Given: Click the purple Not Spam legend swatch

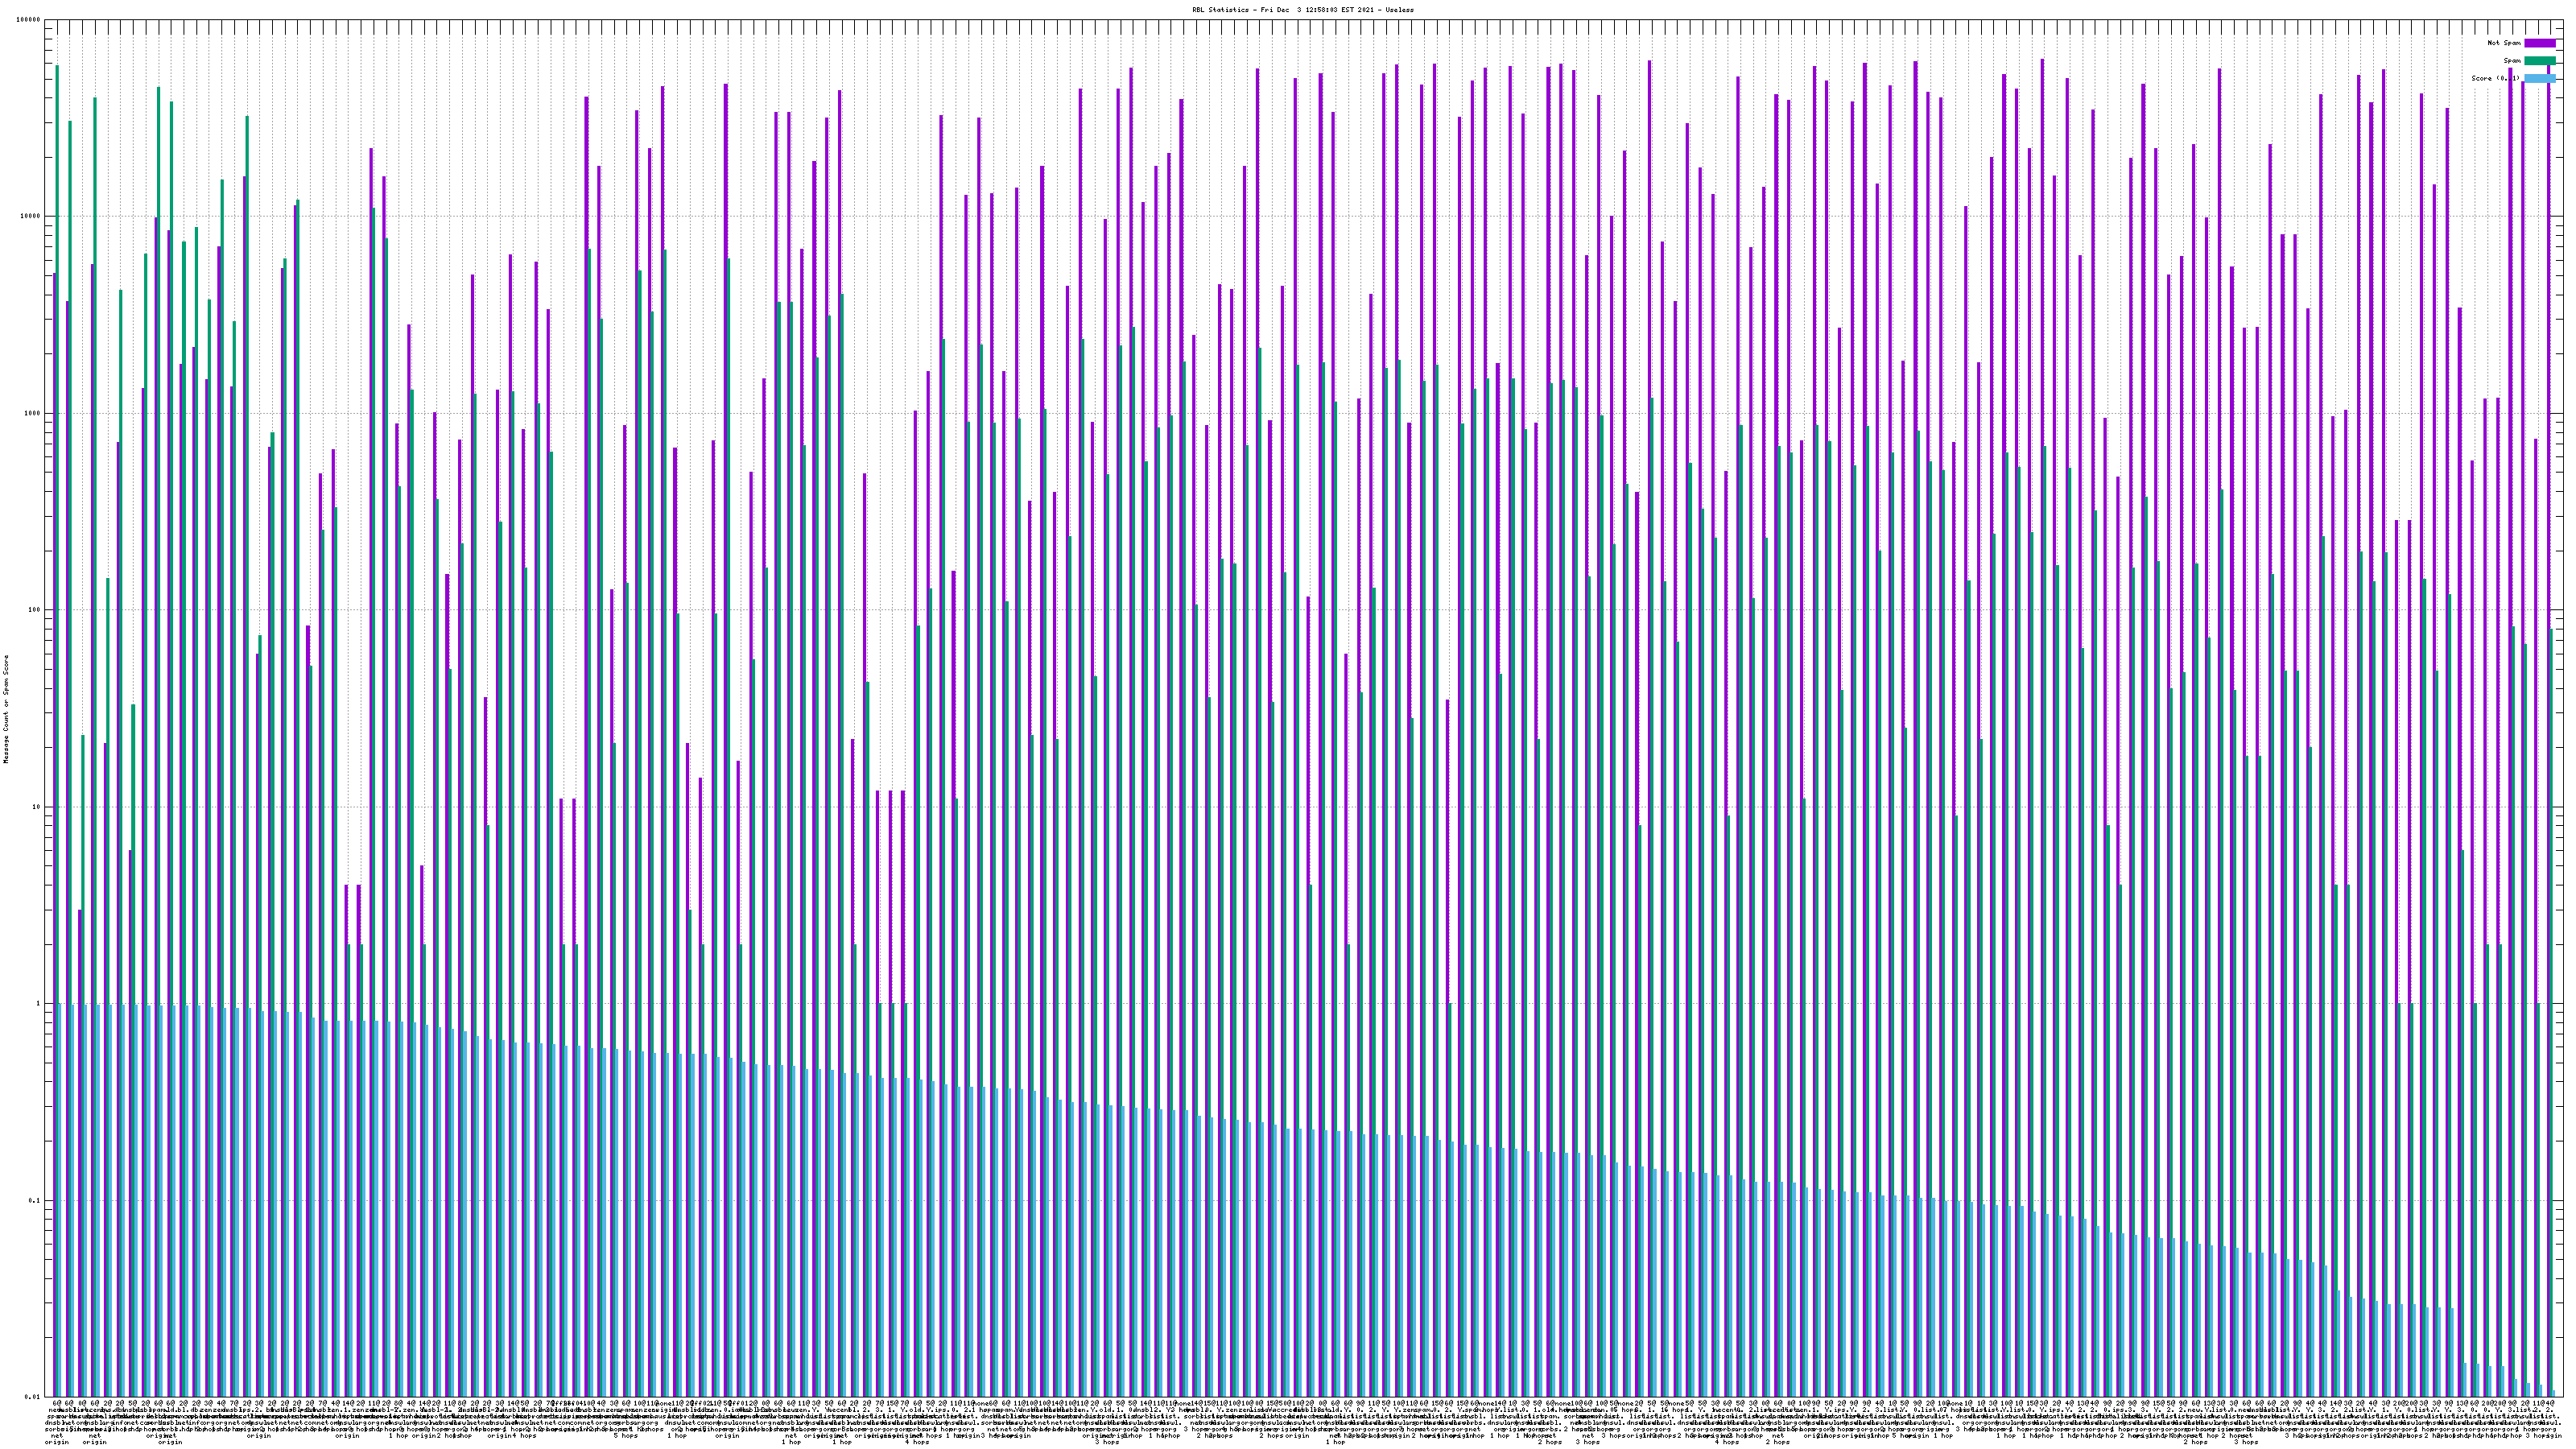Looking at the screenshot, I should pos(2540,43).
